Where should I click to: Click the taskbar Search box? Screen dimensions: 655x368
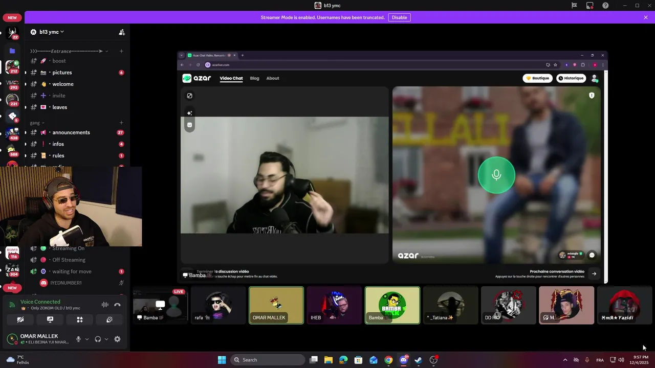tap(268, 360)
